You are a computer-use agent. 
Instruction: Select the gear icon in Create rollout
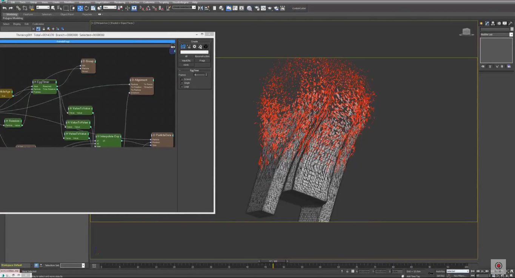click(194, 47)
